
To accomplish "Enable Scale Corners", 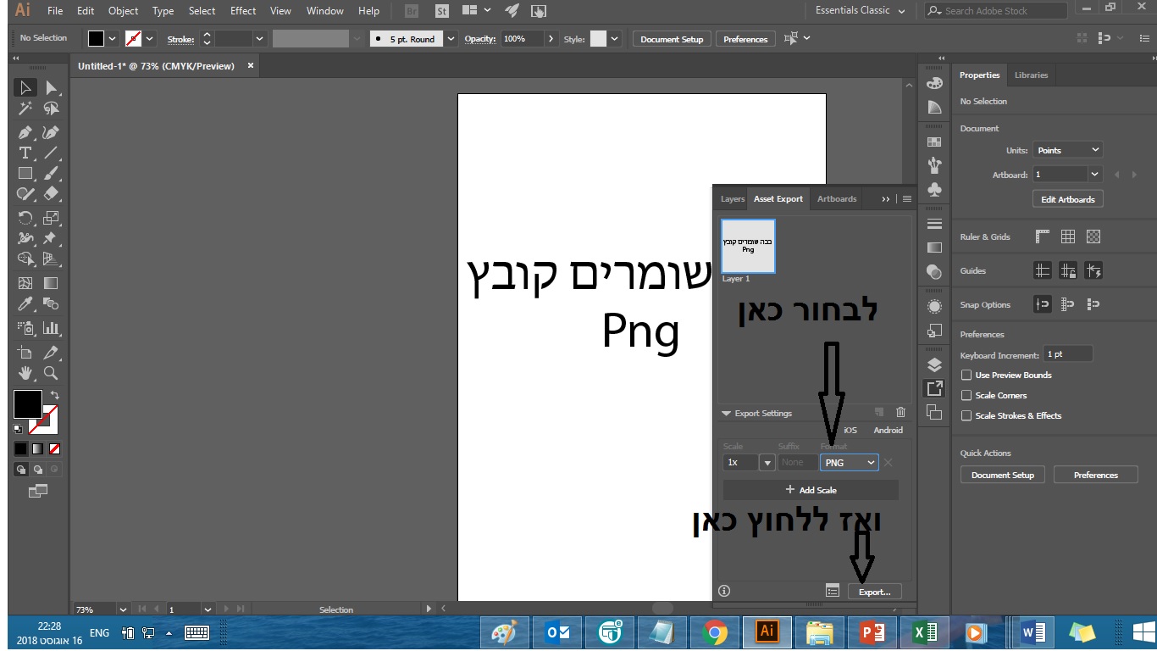I will pyautogui.click(x=966, y=395).
